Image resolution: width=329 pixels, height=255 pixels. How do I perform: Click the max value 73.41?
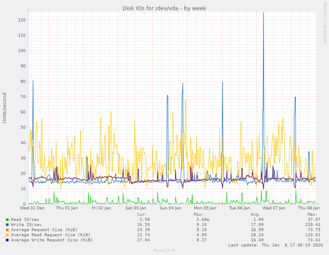coord(314,240)
